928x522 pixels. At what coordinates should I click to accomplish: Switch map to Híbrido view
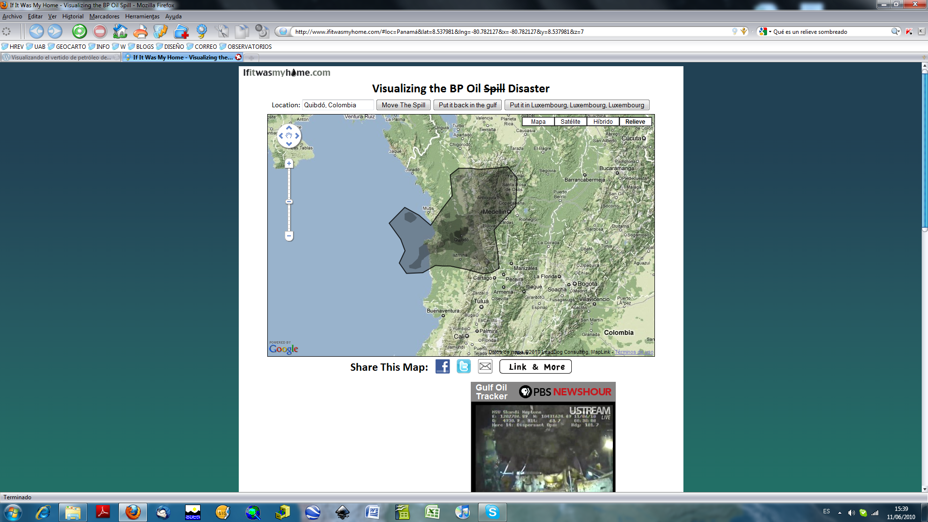click(603, 122)
